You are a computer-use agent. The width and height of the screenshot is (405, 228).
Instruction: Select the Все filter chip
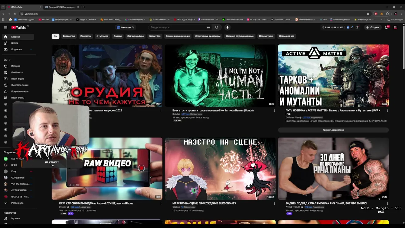point(55,36)
